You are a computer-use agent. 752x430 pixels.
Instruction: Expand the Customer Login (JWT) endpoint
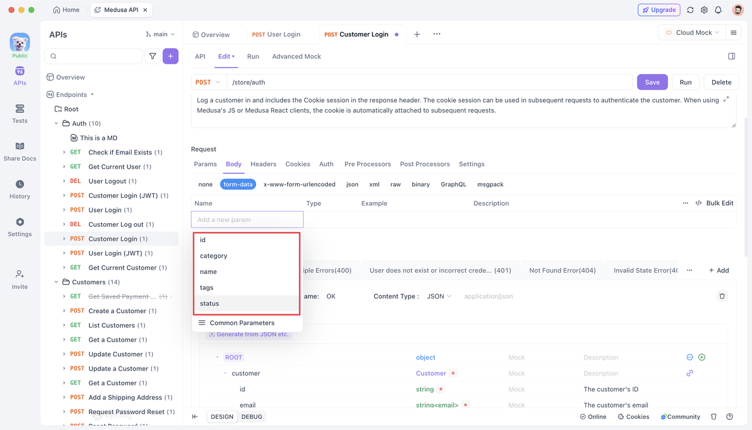coord(64,196)
